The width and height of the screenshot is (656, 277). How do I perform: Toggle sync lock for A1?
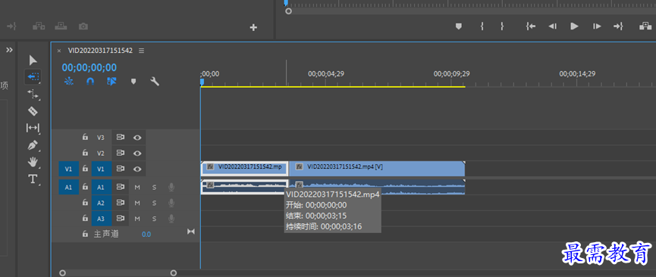click(121, 187)
